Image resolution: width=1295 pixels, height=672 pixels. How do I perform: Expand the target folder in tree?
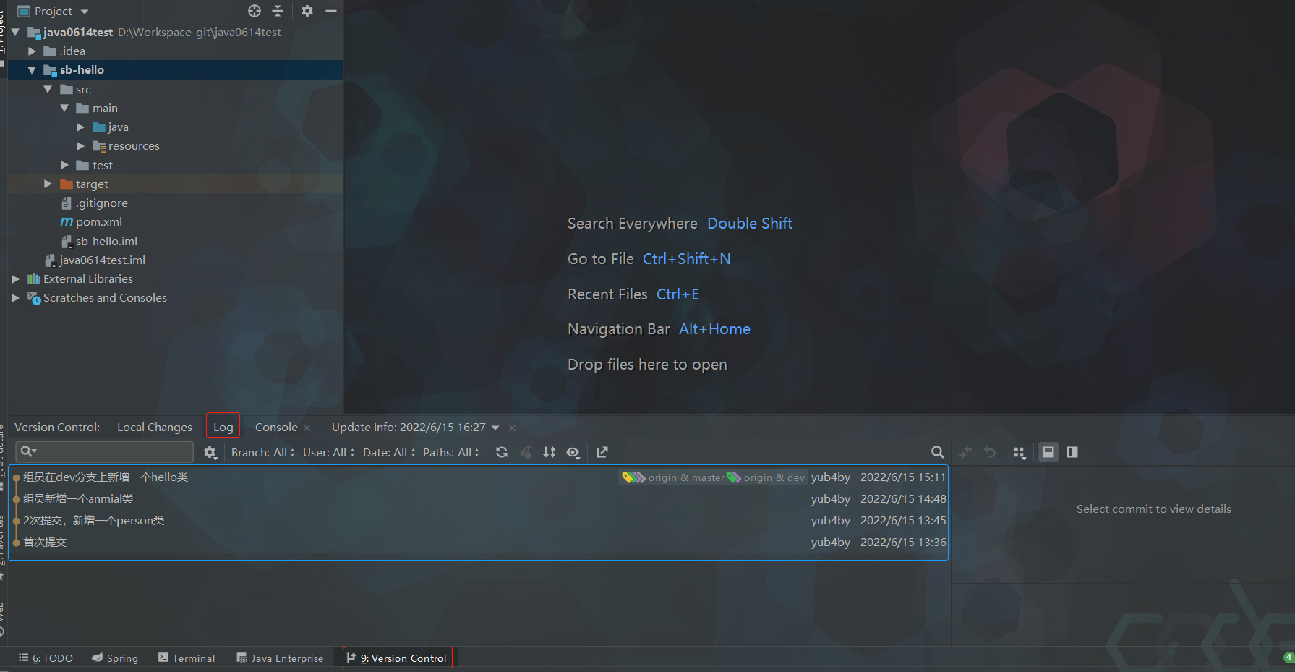48,184
